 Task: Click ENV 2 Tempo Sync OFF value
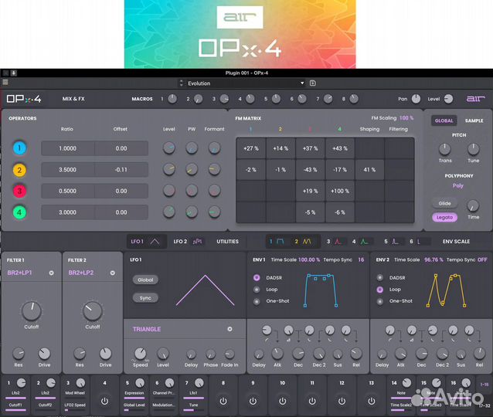click(482, 260)
